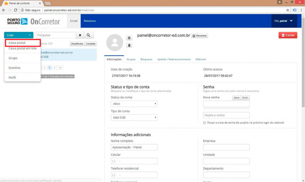Click the Repita a senha field
The height and width of the screenshot is (182, 305).
[226, 115]
